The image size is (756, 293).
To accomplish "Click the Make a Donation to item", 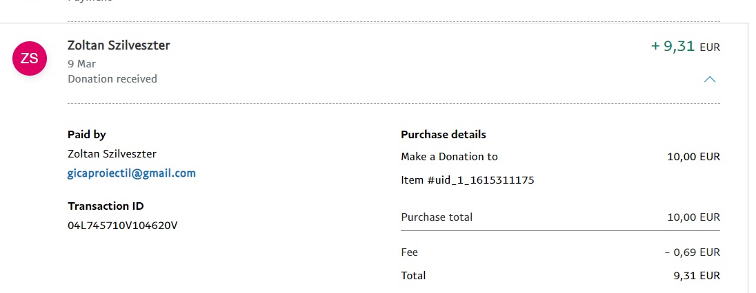I will pos(449,157).
